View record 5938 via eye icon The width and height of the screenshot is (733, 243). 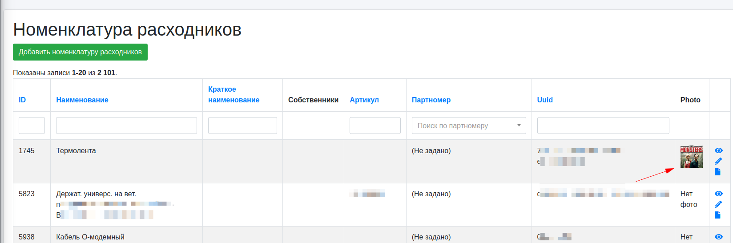click(718, 237)
